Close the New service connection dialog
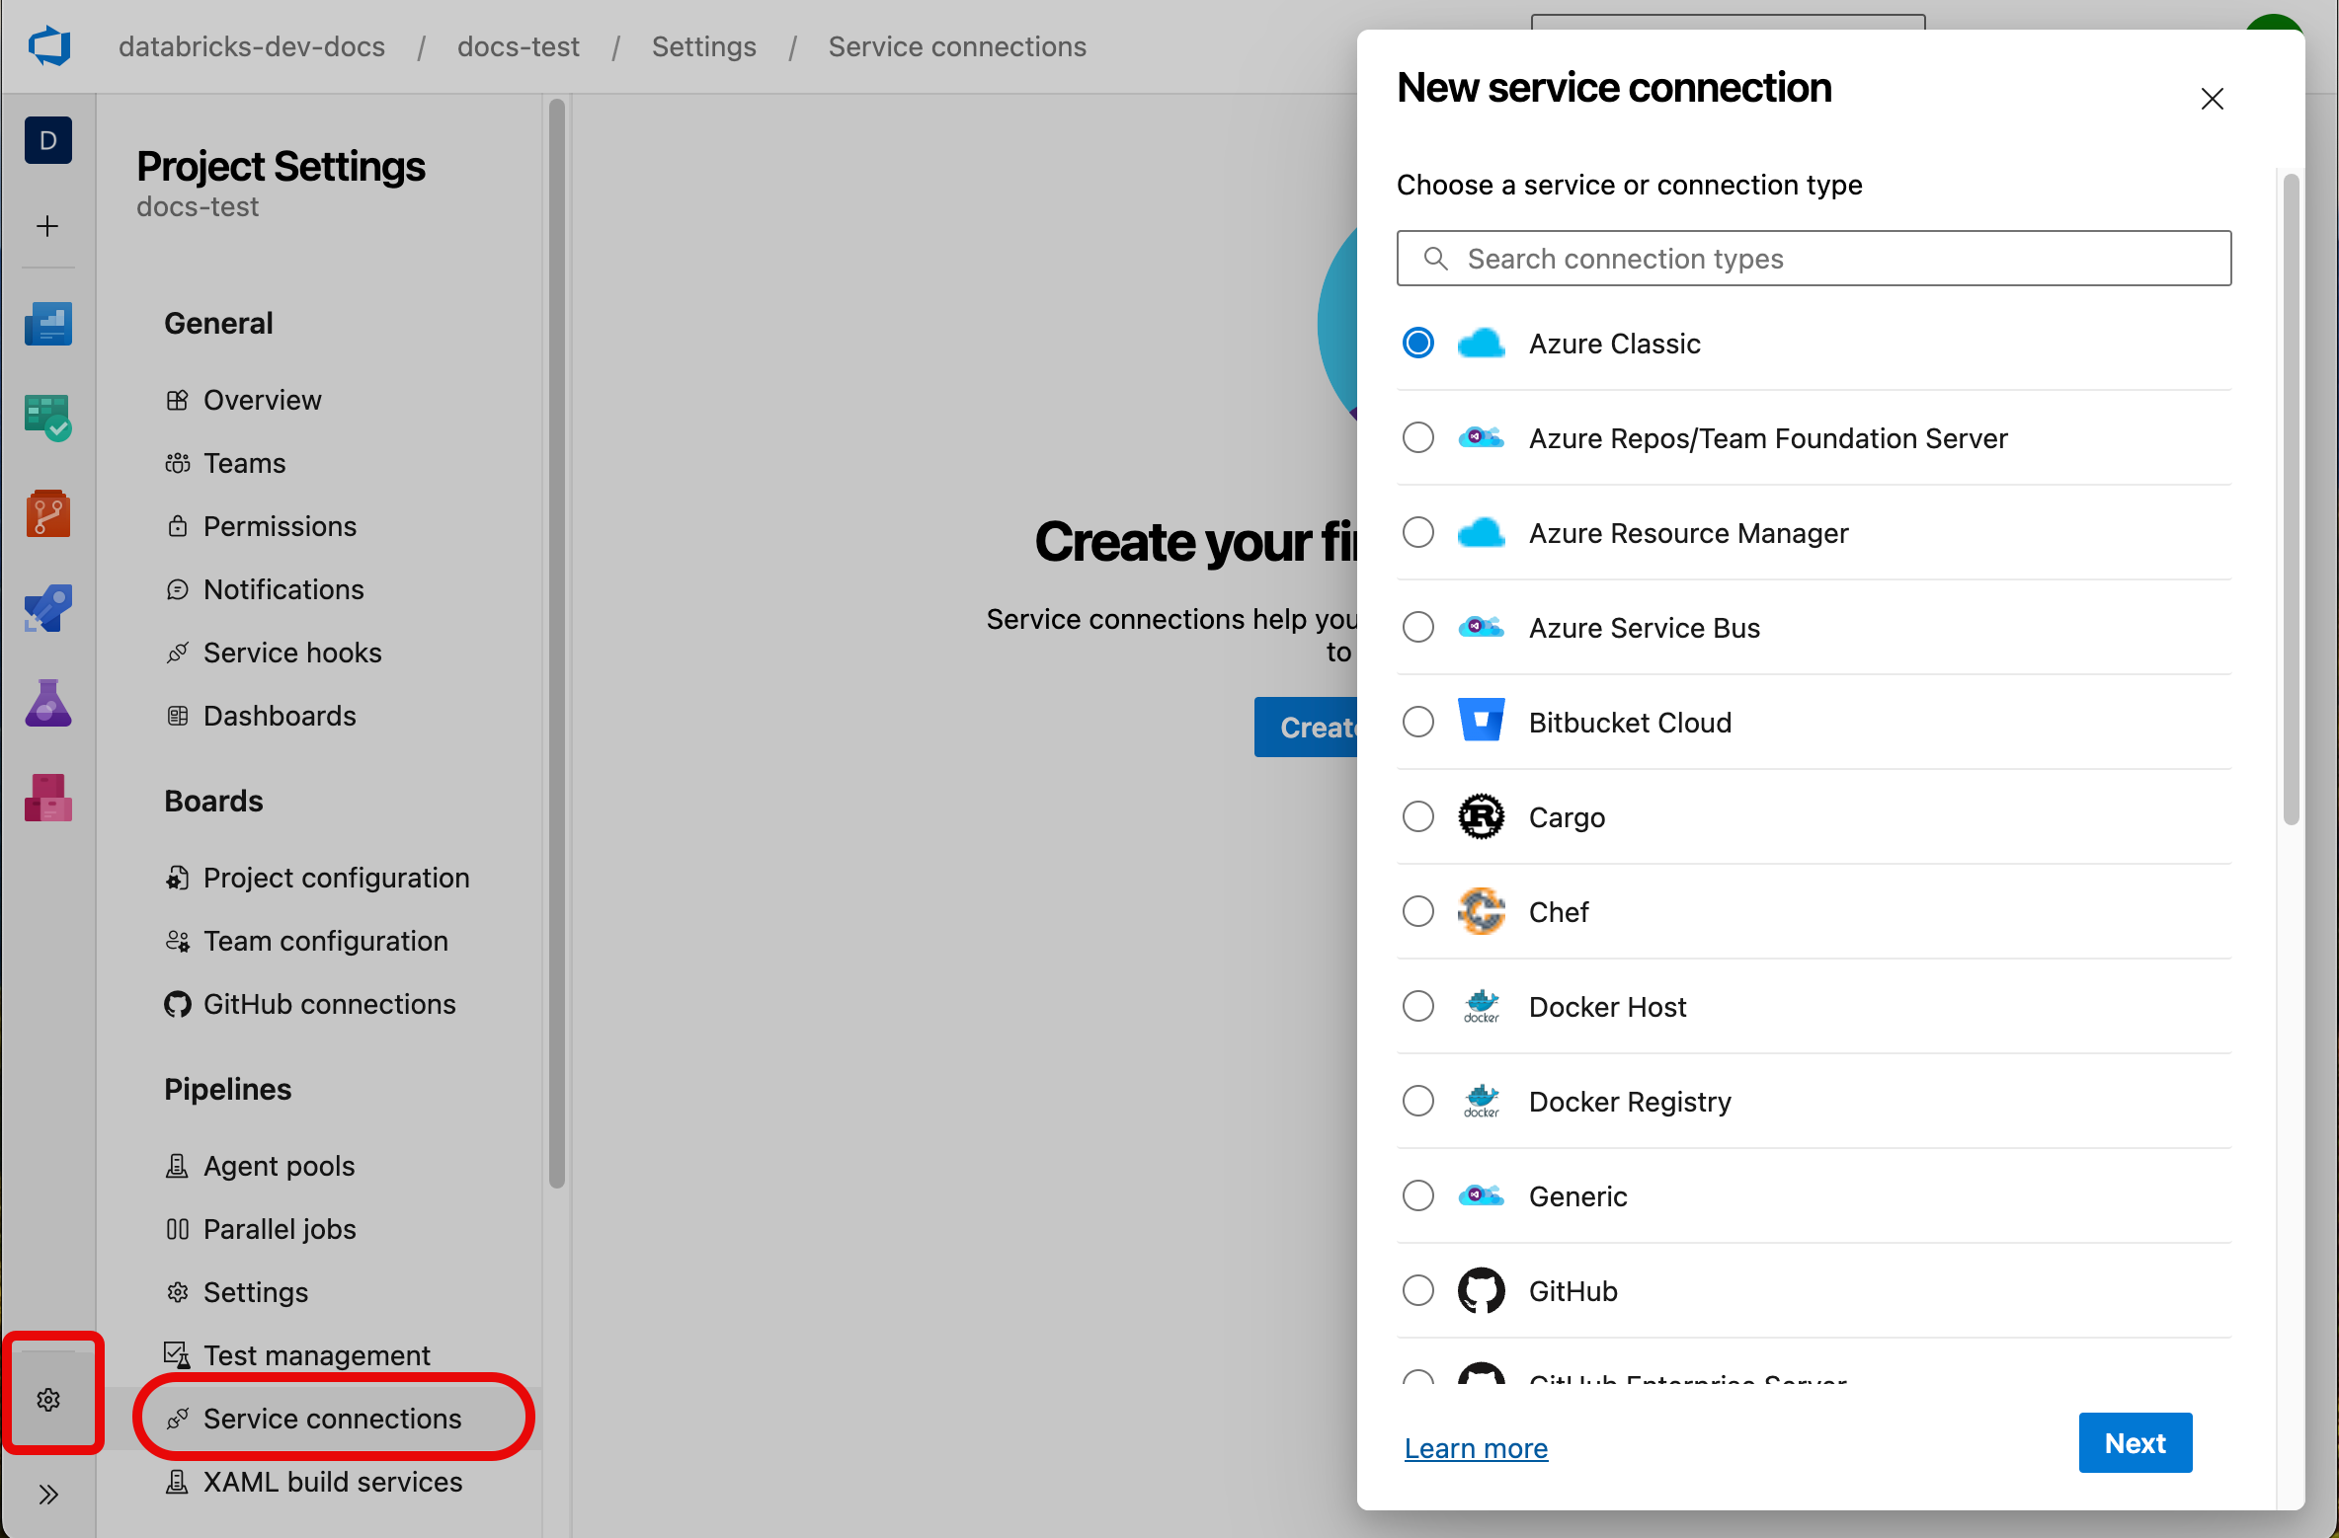 click(2214, 98)
